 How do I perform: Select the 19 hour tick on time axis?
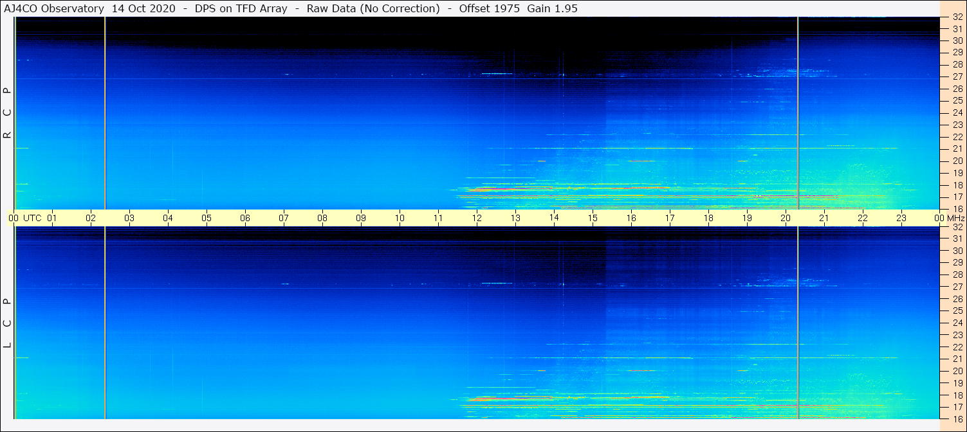[747, 218]
